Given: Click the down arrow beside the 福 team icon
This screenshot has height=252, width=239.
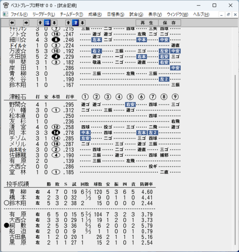Looking at the screenshot, I should coord(54,23).
